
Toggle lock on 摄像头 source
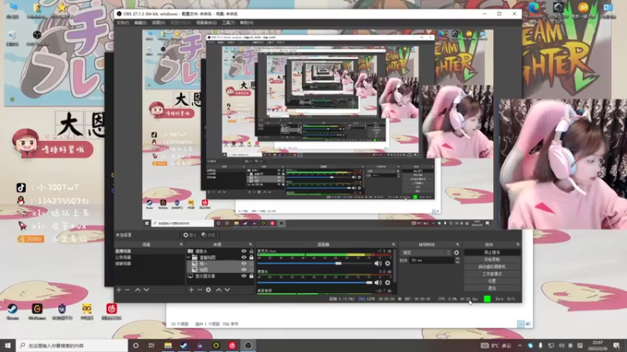tap(251, 251)
